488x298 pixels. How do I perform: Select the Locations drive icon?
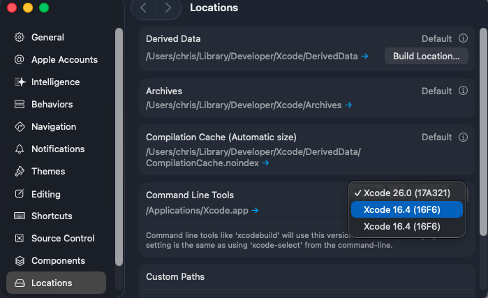pos(20,283)
